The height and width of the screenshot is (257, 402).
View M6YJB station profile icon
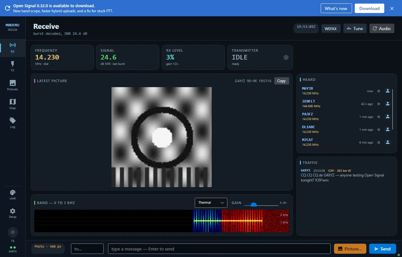388,91
